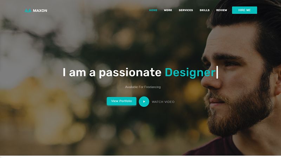Image resolution: width=281 pixels, height=158 pixels.
Task: Click the Hire Me button
Action: click(244, 10)
